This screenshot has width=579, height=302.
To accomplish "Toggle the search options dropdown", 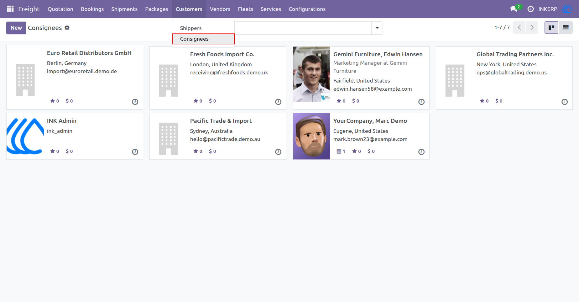I will point(377,28).
